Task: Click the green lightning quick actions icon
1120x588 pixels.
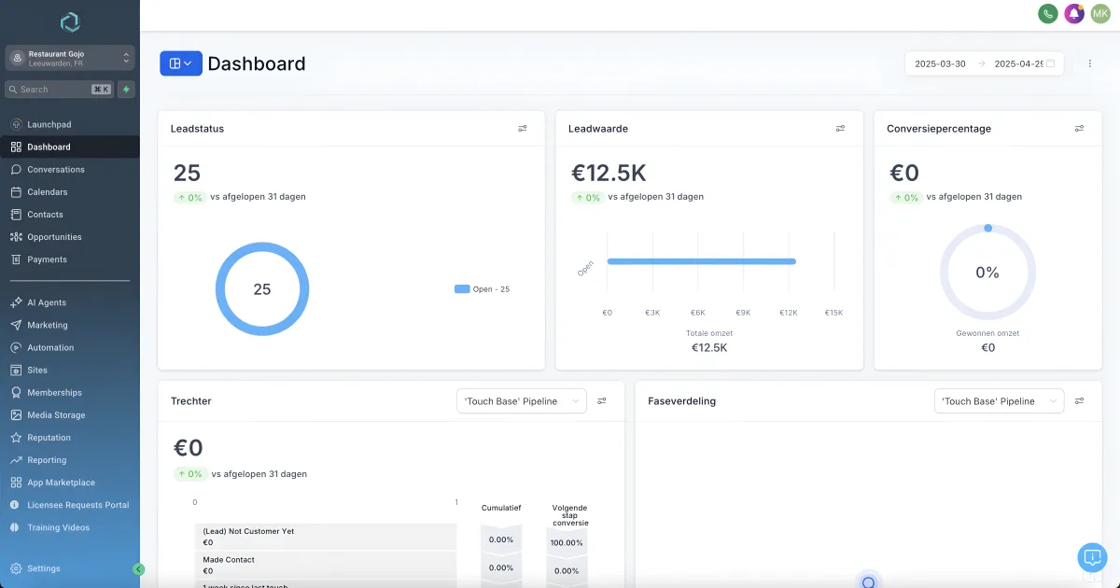Action: click(126, 90)
